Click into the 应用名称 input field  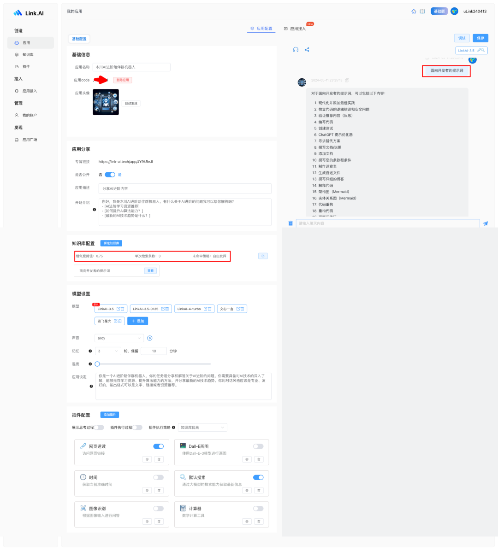point(131,67)
